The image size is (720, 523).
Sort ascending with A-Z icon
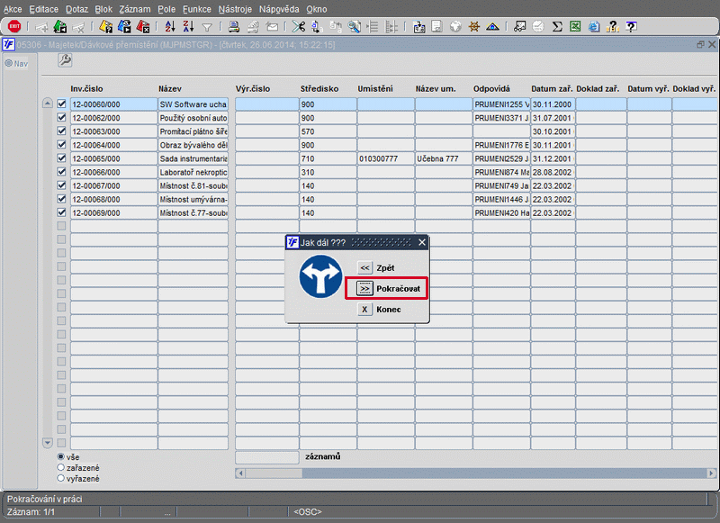click(x=170, y=27)
